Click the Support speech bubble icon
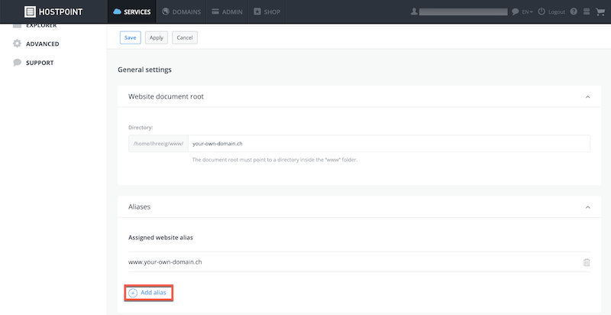 click(x=17, y=63)
